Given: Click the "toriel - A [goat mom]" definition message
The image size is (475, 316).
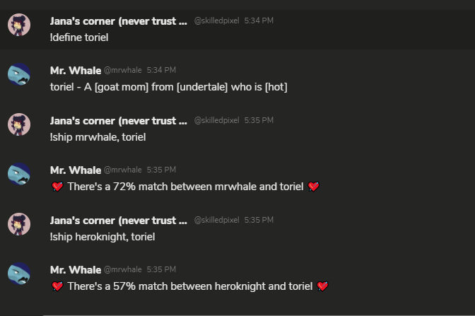Looking at the screenshot, I should [168, 87].
